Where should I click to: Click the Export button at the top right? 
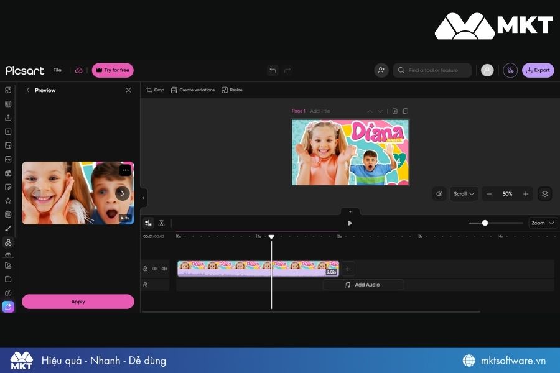coord(538,70)
